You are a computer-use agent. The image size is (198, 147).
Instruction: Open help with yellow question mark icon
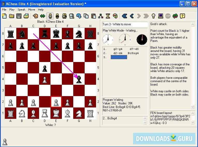(182, 16)
